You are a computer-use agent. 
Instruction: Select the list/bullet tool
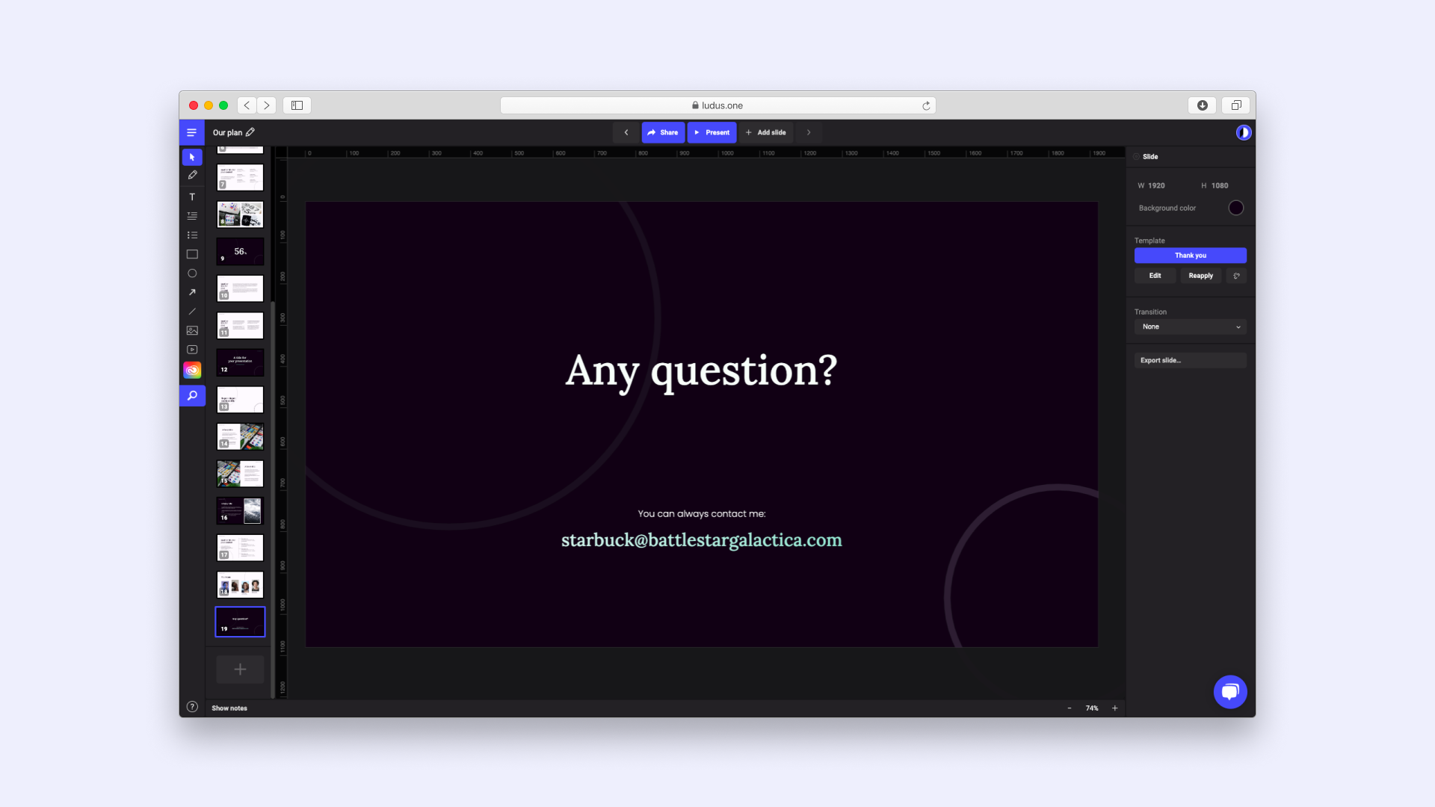tap(192, 234)
